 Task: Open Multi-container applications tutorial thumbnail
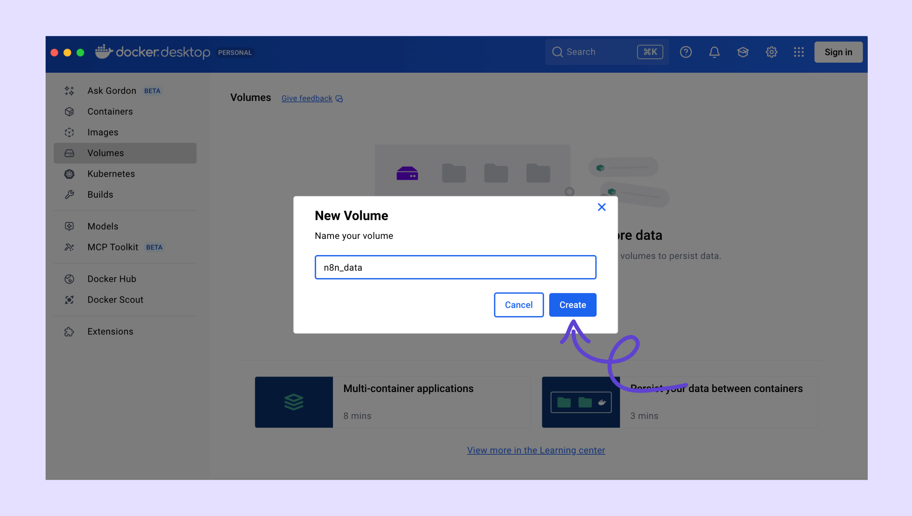[294, 402]
